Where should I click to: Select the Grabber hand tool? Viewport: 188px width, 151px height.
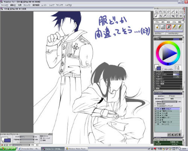click(160, 12)
